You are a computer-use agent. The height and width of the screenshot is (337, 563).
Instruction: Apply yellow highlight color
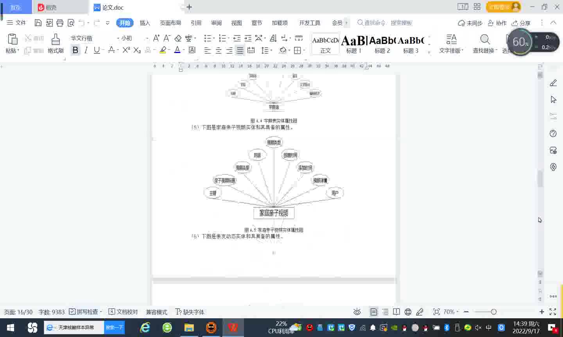163,50
